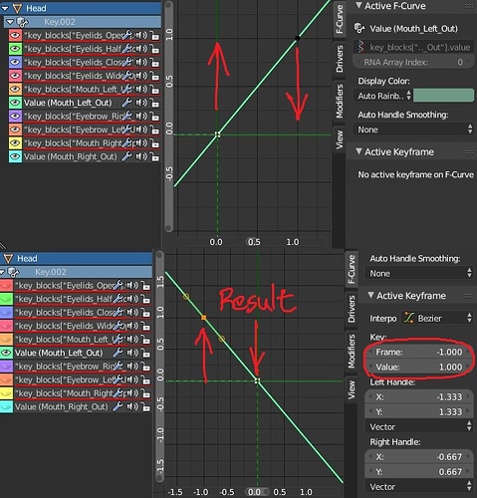This screenshot has height=498, width=477.
Task: Lock the upper Value (Mouth_Left_Out) channel
Action: (x=154, y=103)
